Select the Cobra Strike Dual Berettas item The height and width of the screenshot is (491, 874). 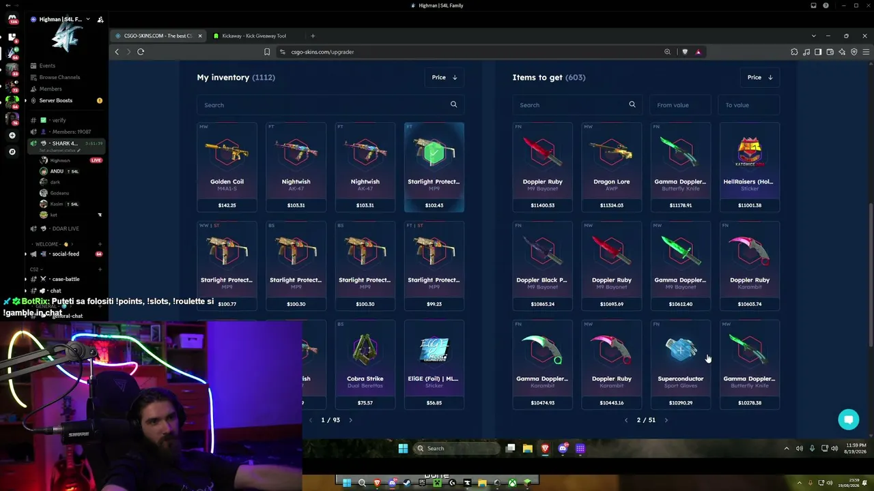pyautogui.click(x=365, y=364)
